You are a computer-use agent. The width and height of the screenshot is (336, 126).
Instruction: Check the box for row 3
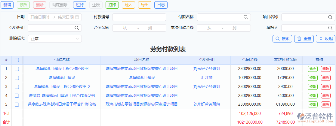click(17, 87)
